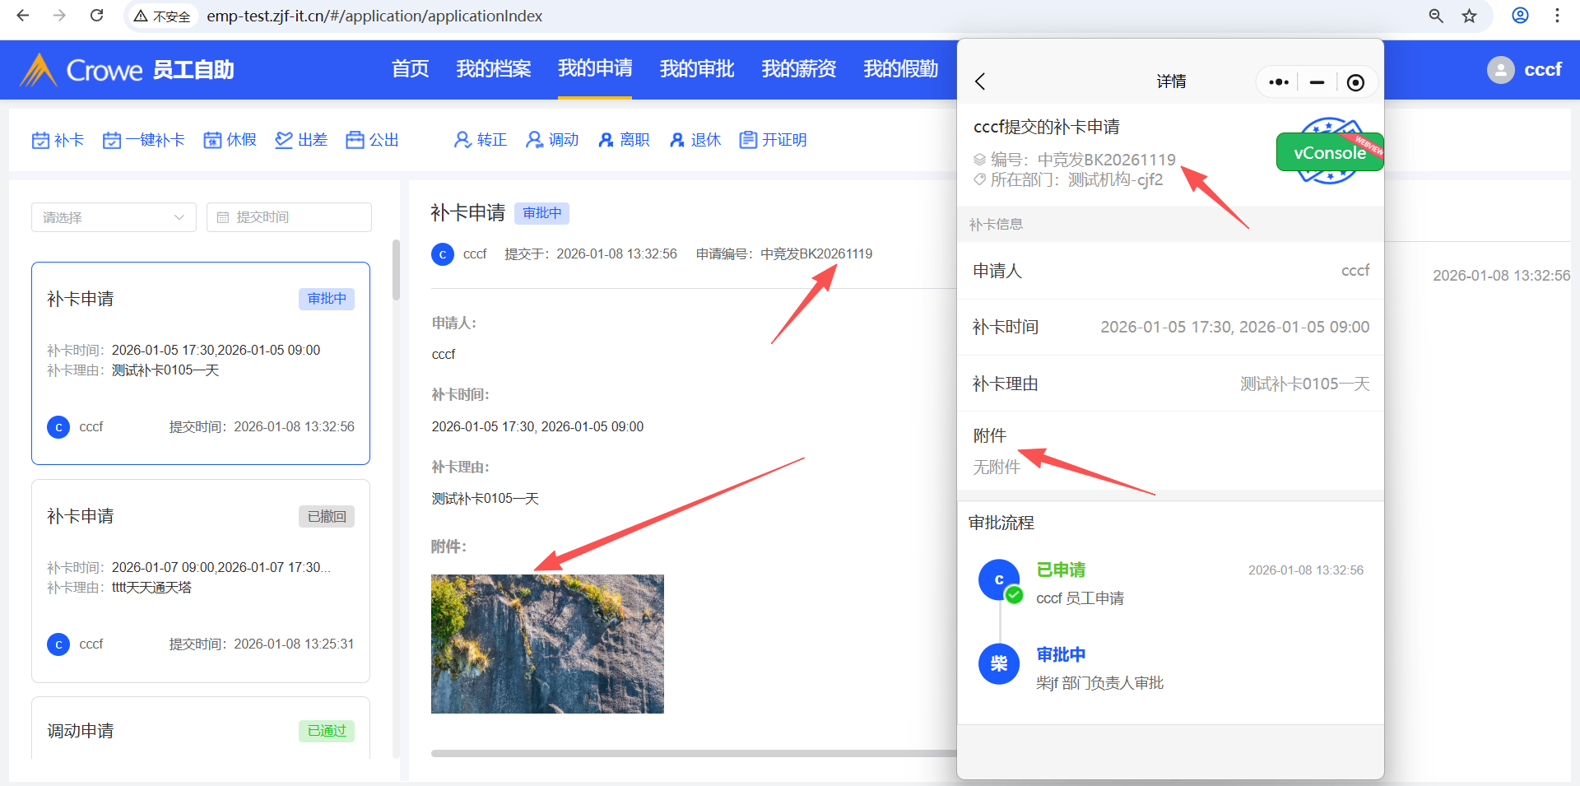The width and height of the screenshot is (1580, 786).
Task: Open the browser profile icon
Action: point(1520,16)
